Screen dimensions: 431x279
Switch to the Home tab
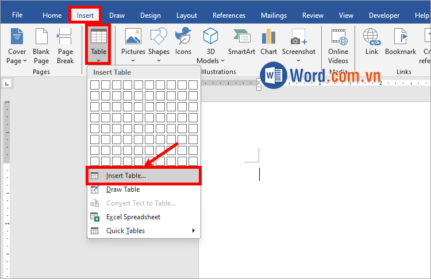pyautogui.click(x=52, y=15)
